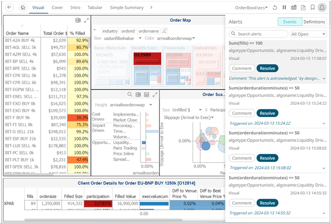Maximize the order table panel

coord(86,20)
